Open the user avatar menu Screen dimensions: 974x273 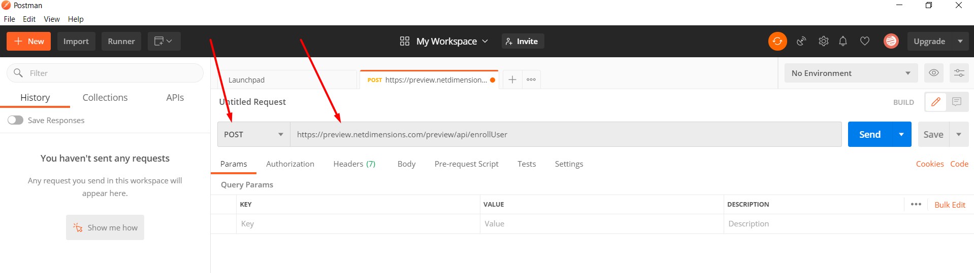(x=891, y=41)
